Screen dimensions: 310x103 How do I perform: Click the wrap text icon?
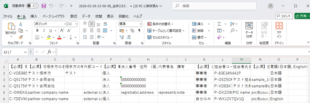coord(105,24)
